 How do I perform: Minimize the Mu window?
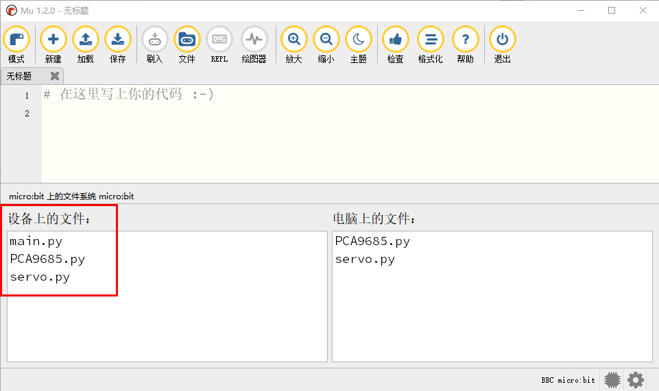pyautogui.click(x=581, y=10)
